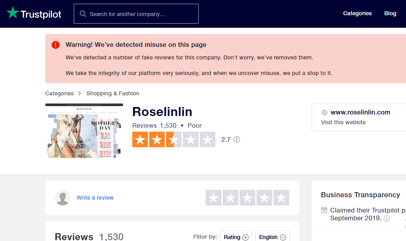Click the globe icon beside www.roselinlin.com
406x241 pixels.
click(325, 112)
